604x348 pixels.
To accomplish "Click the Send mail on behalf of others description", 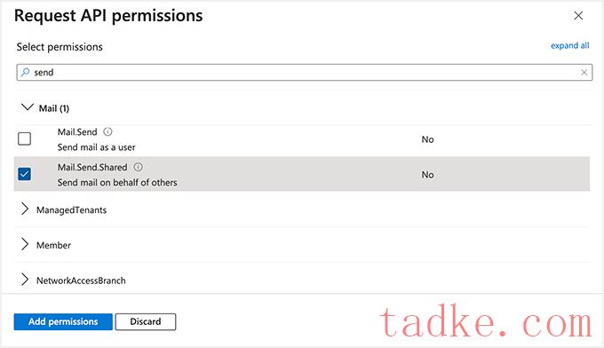I will [x=117, y=183].
